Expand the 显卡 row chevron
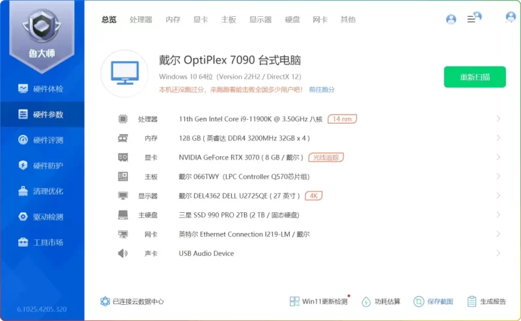 (498, 157)
